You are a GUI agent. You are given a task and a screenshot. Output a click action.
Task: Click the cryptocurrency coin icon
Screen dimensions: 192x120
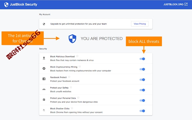pyautogui.click(x=44, y=68)
